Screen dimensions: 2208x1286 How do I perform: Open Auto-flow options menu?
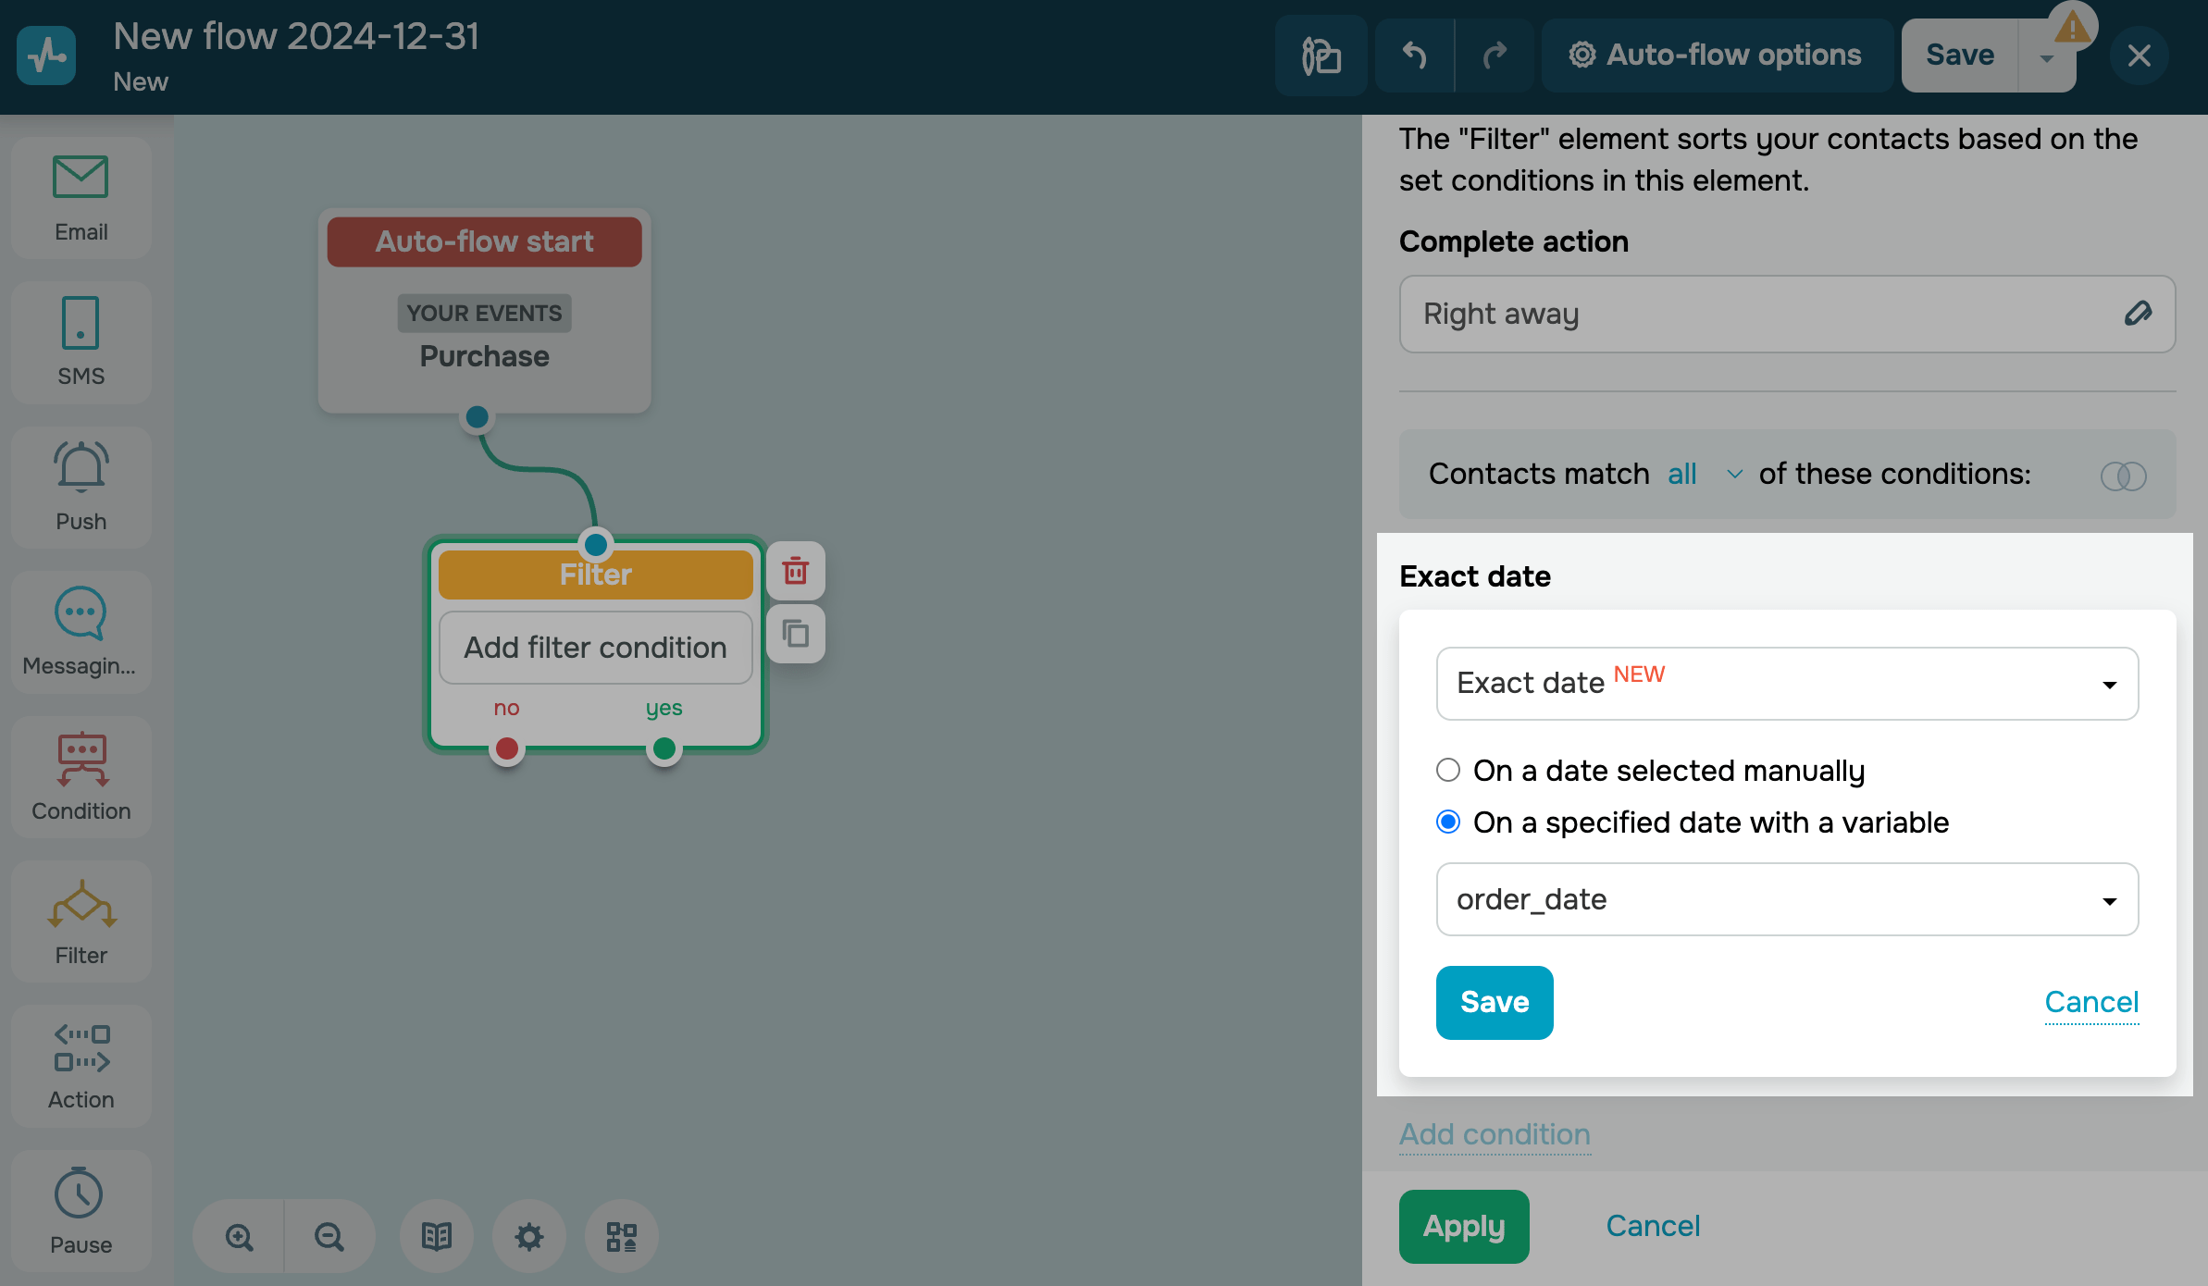[1717, 56]
